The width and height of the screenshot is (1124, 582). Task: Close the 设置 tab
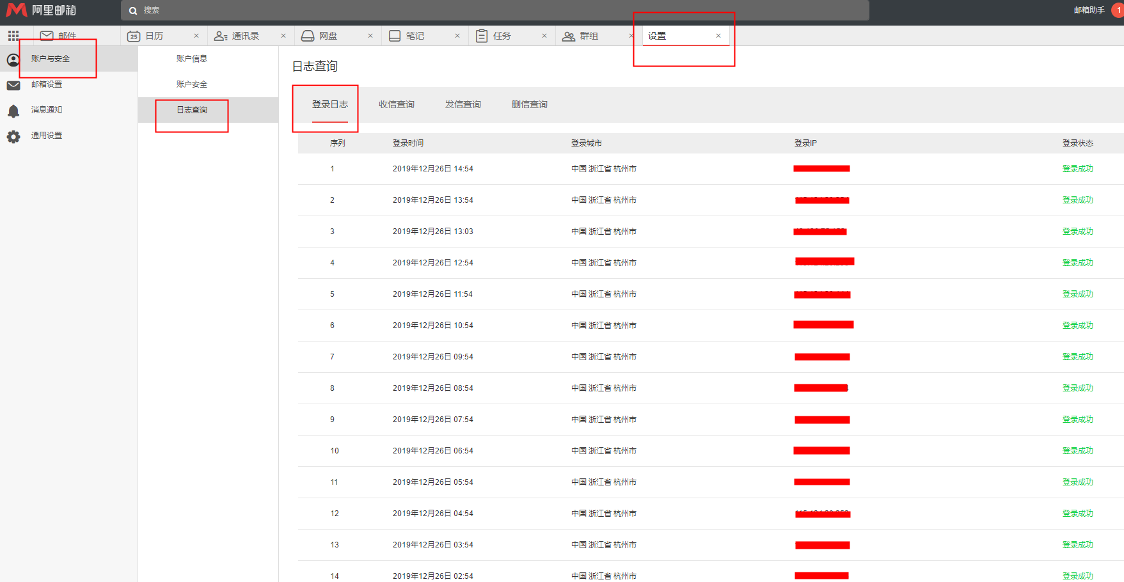(x=718, y=36)
